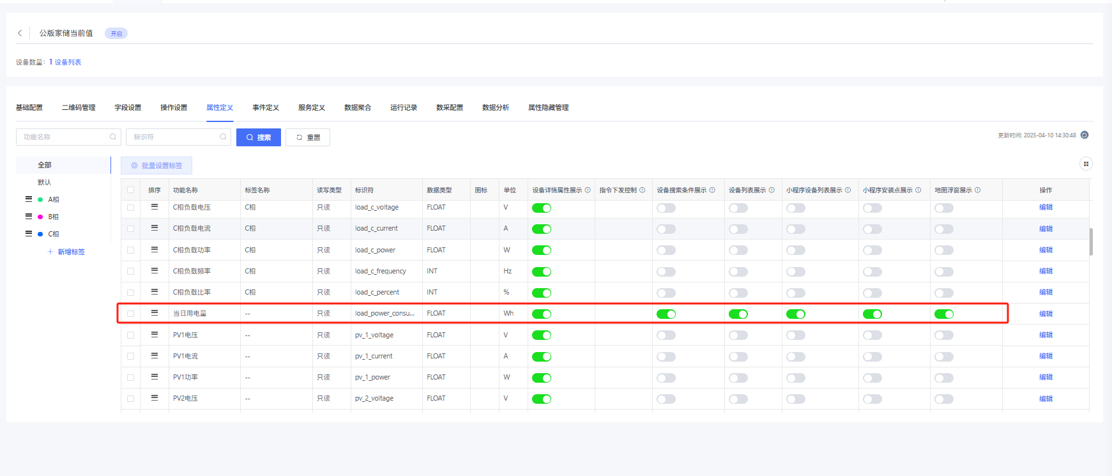Tick the checkbox for C相负载功率 row
The image size is (1112, 476).
131,250
